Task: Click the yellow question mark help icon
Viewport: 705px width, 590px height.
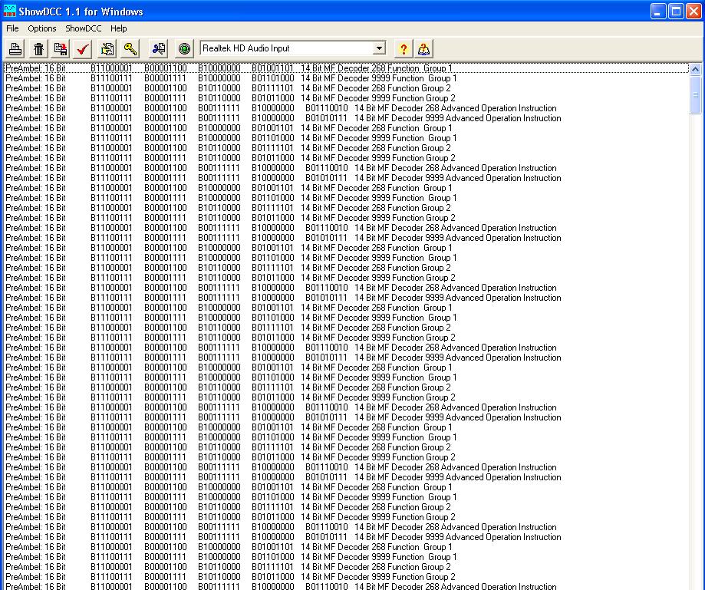Action: (x=403, y=49)
